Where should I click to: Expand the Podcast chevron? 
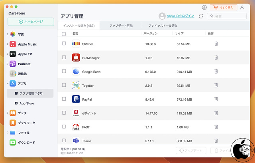(x=8, y=64)
